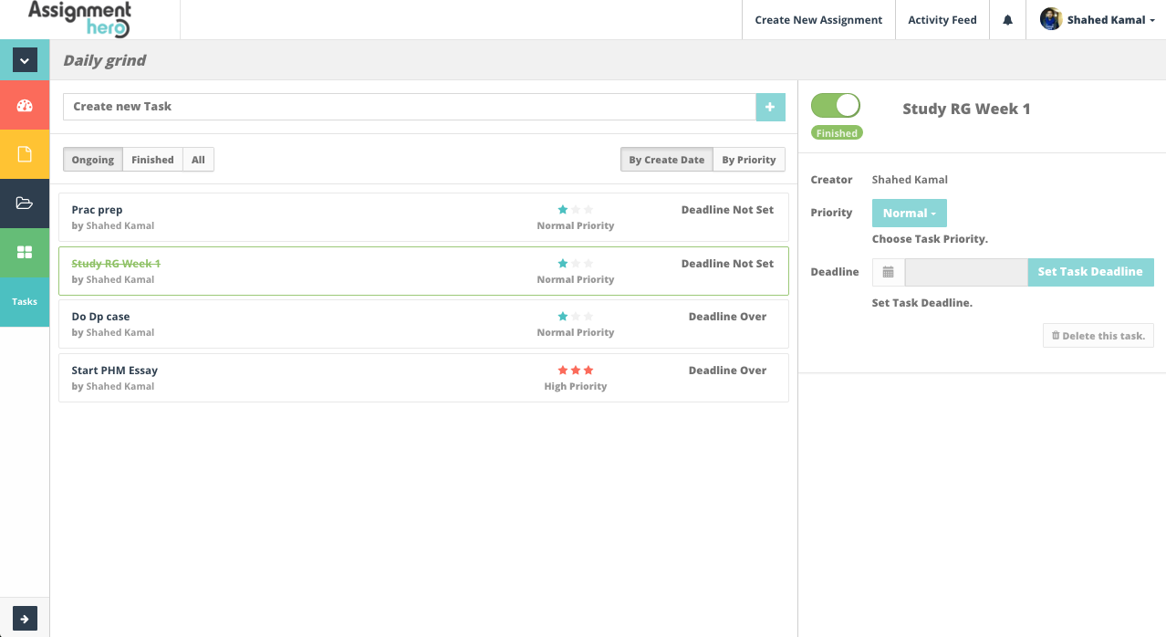Open the Normal priority dropdown
This screenshot has height=637, width=1166.
[x=910, y=214]
